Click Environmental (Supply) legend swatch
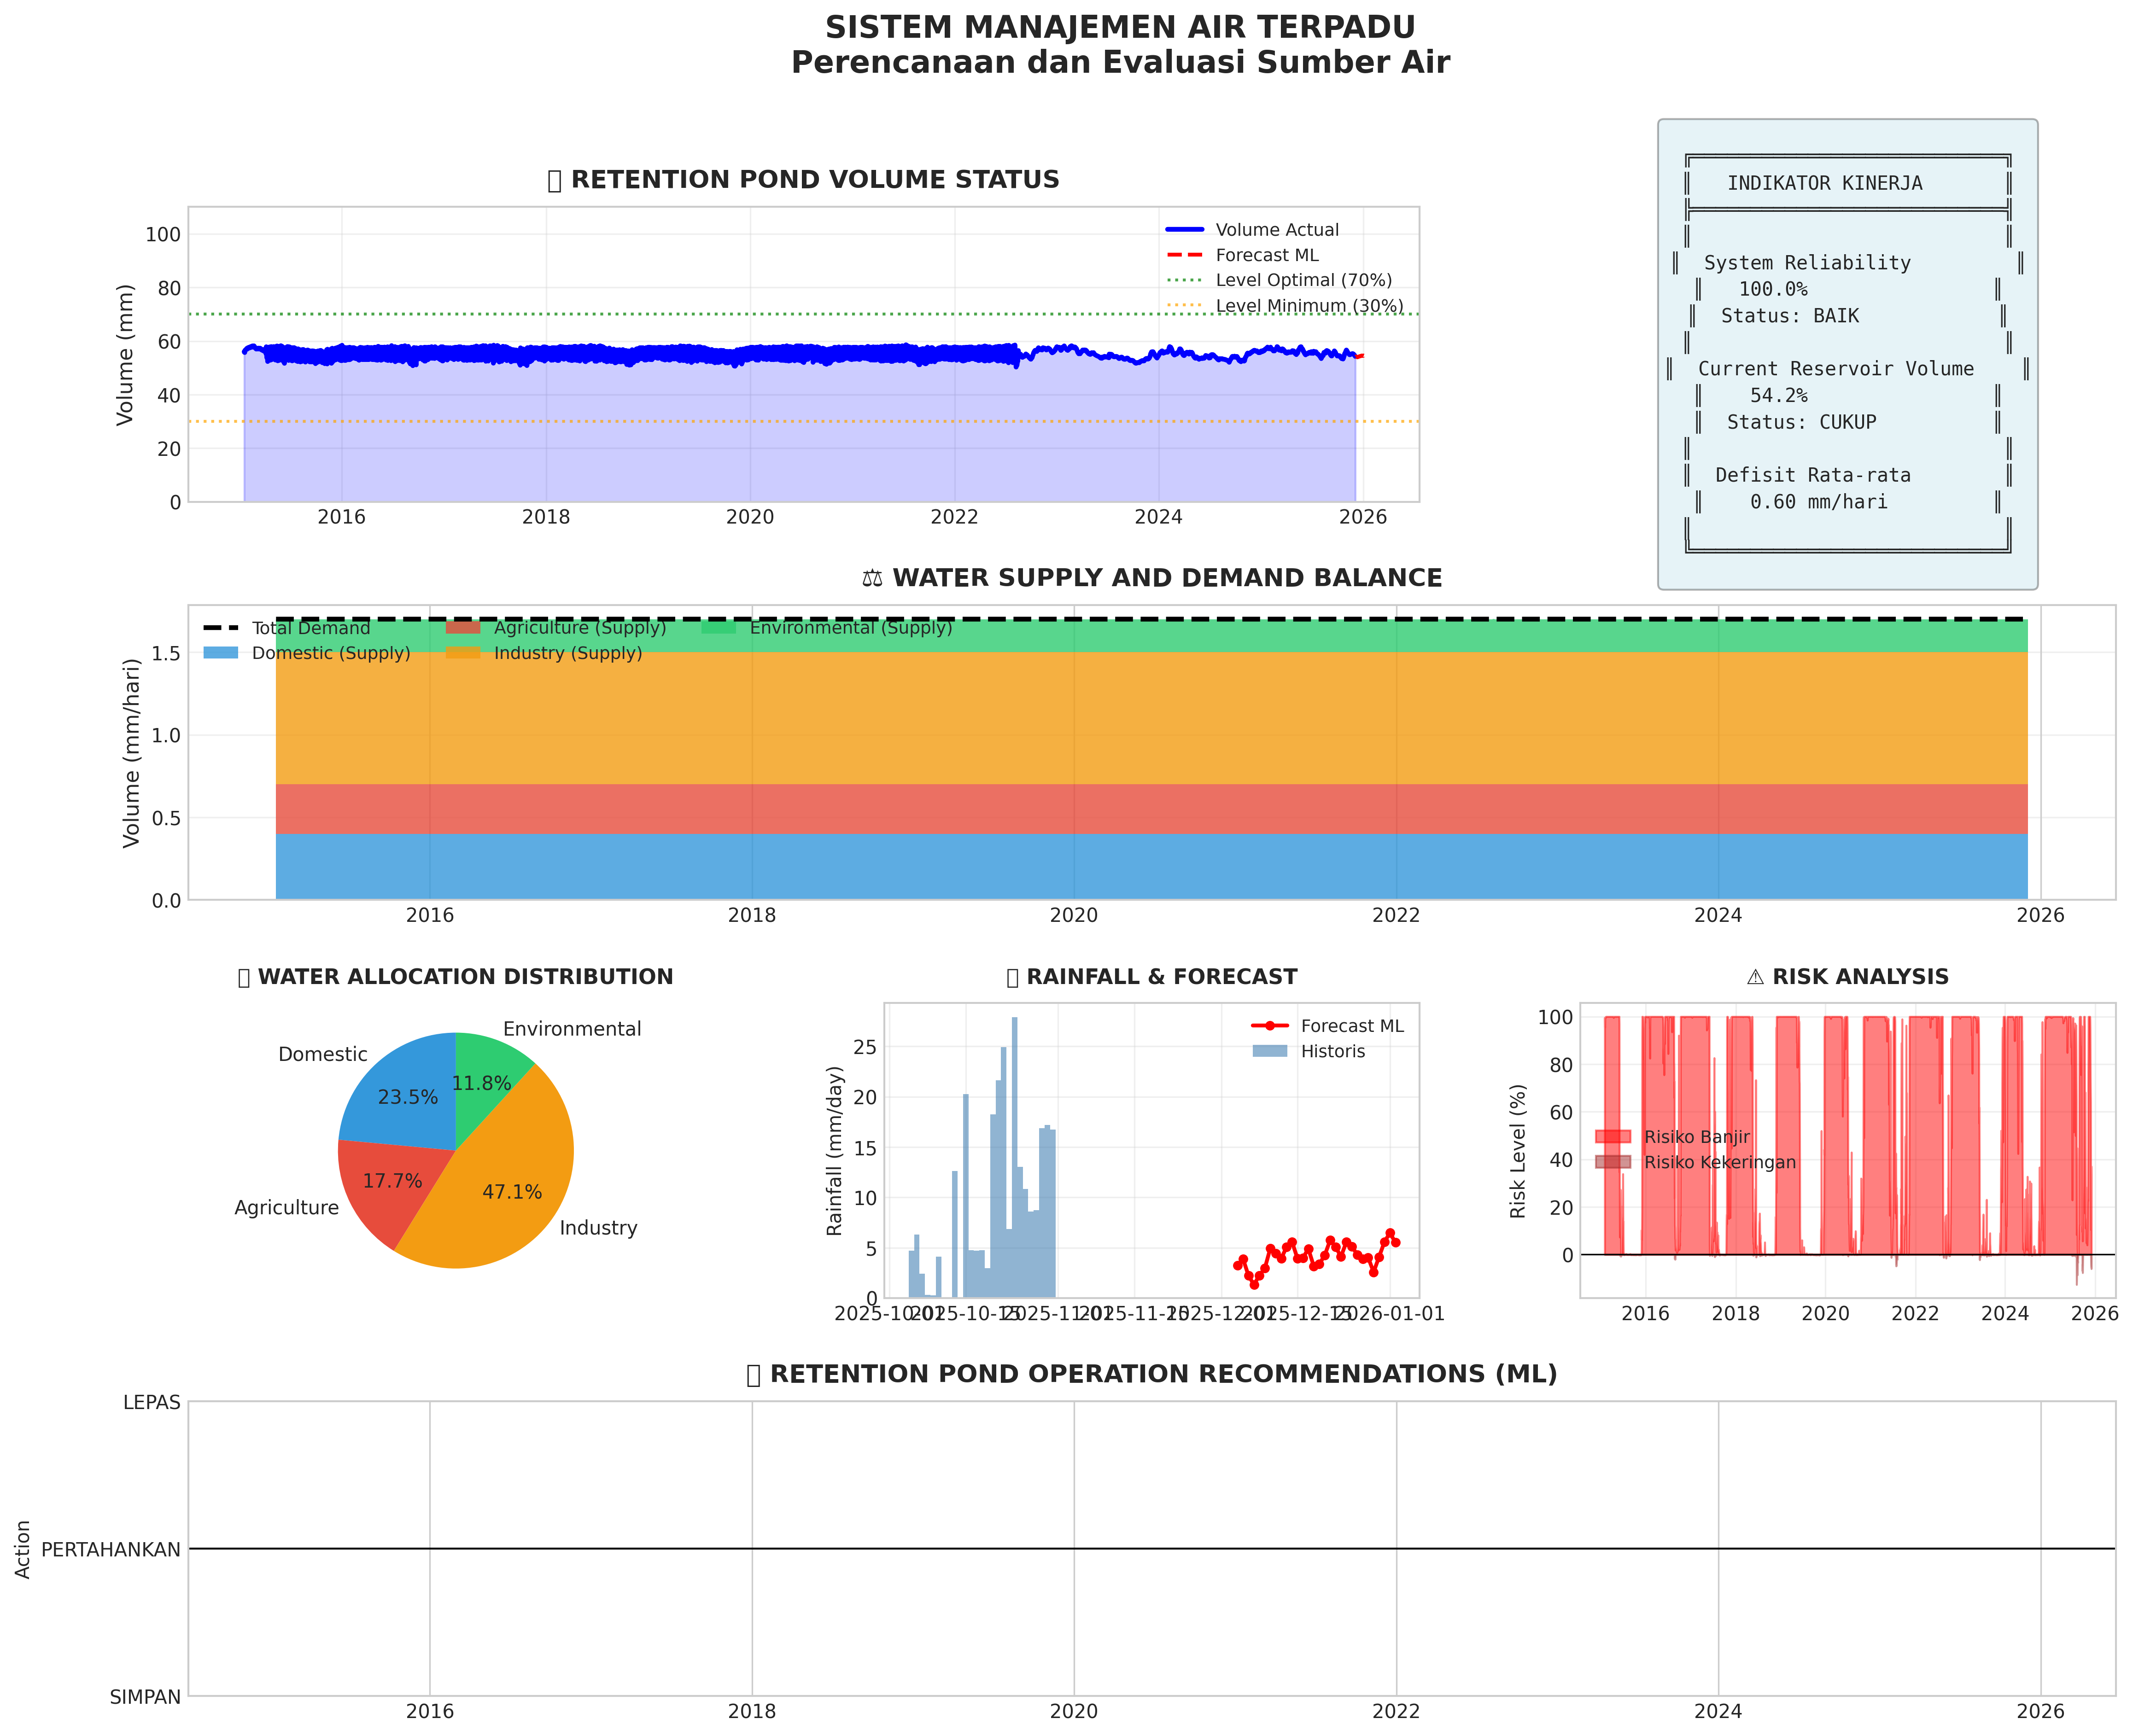 [718, 628]
